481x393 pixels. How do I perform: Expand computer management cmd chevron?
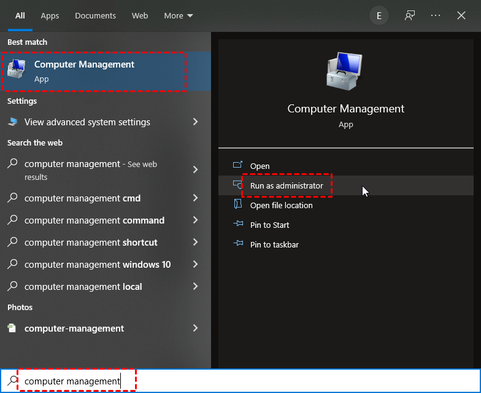(195, 198)
